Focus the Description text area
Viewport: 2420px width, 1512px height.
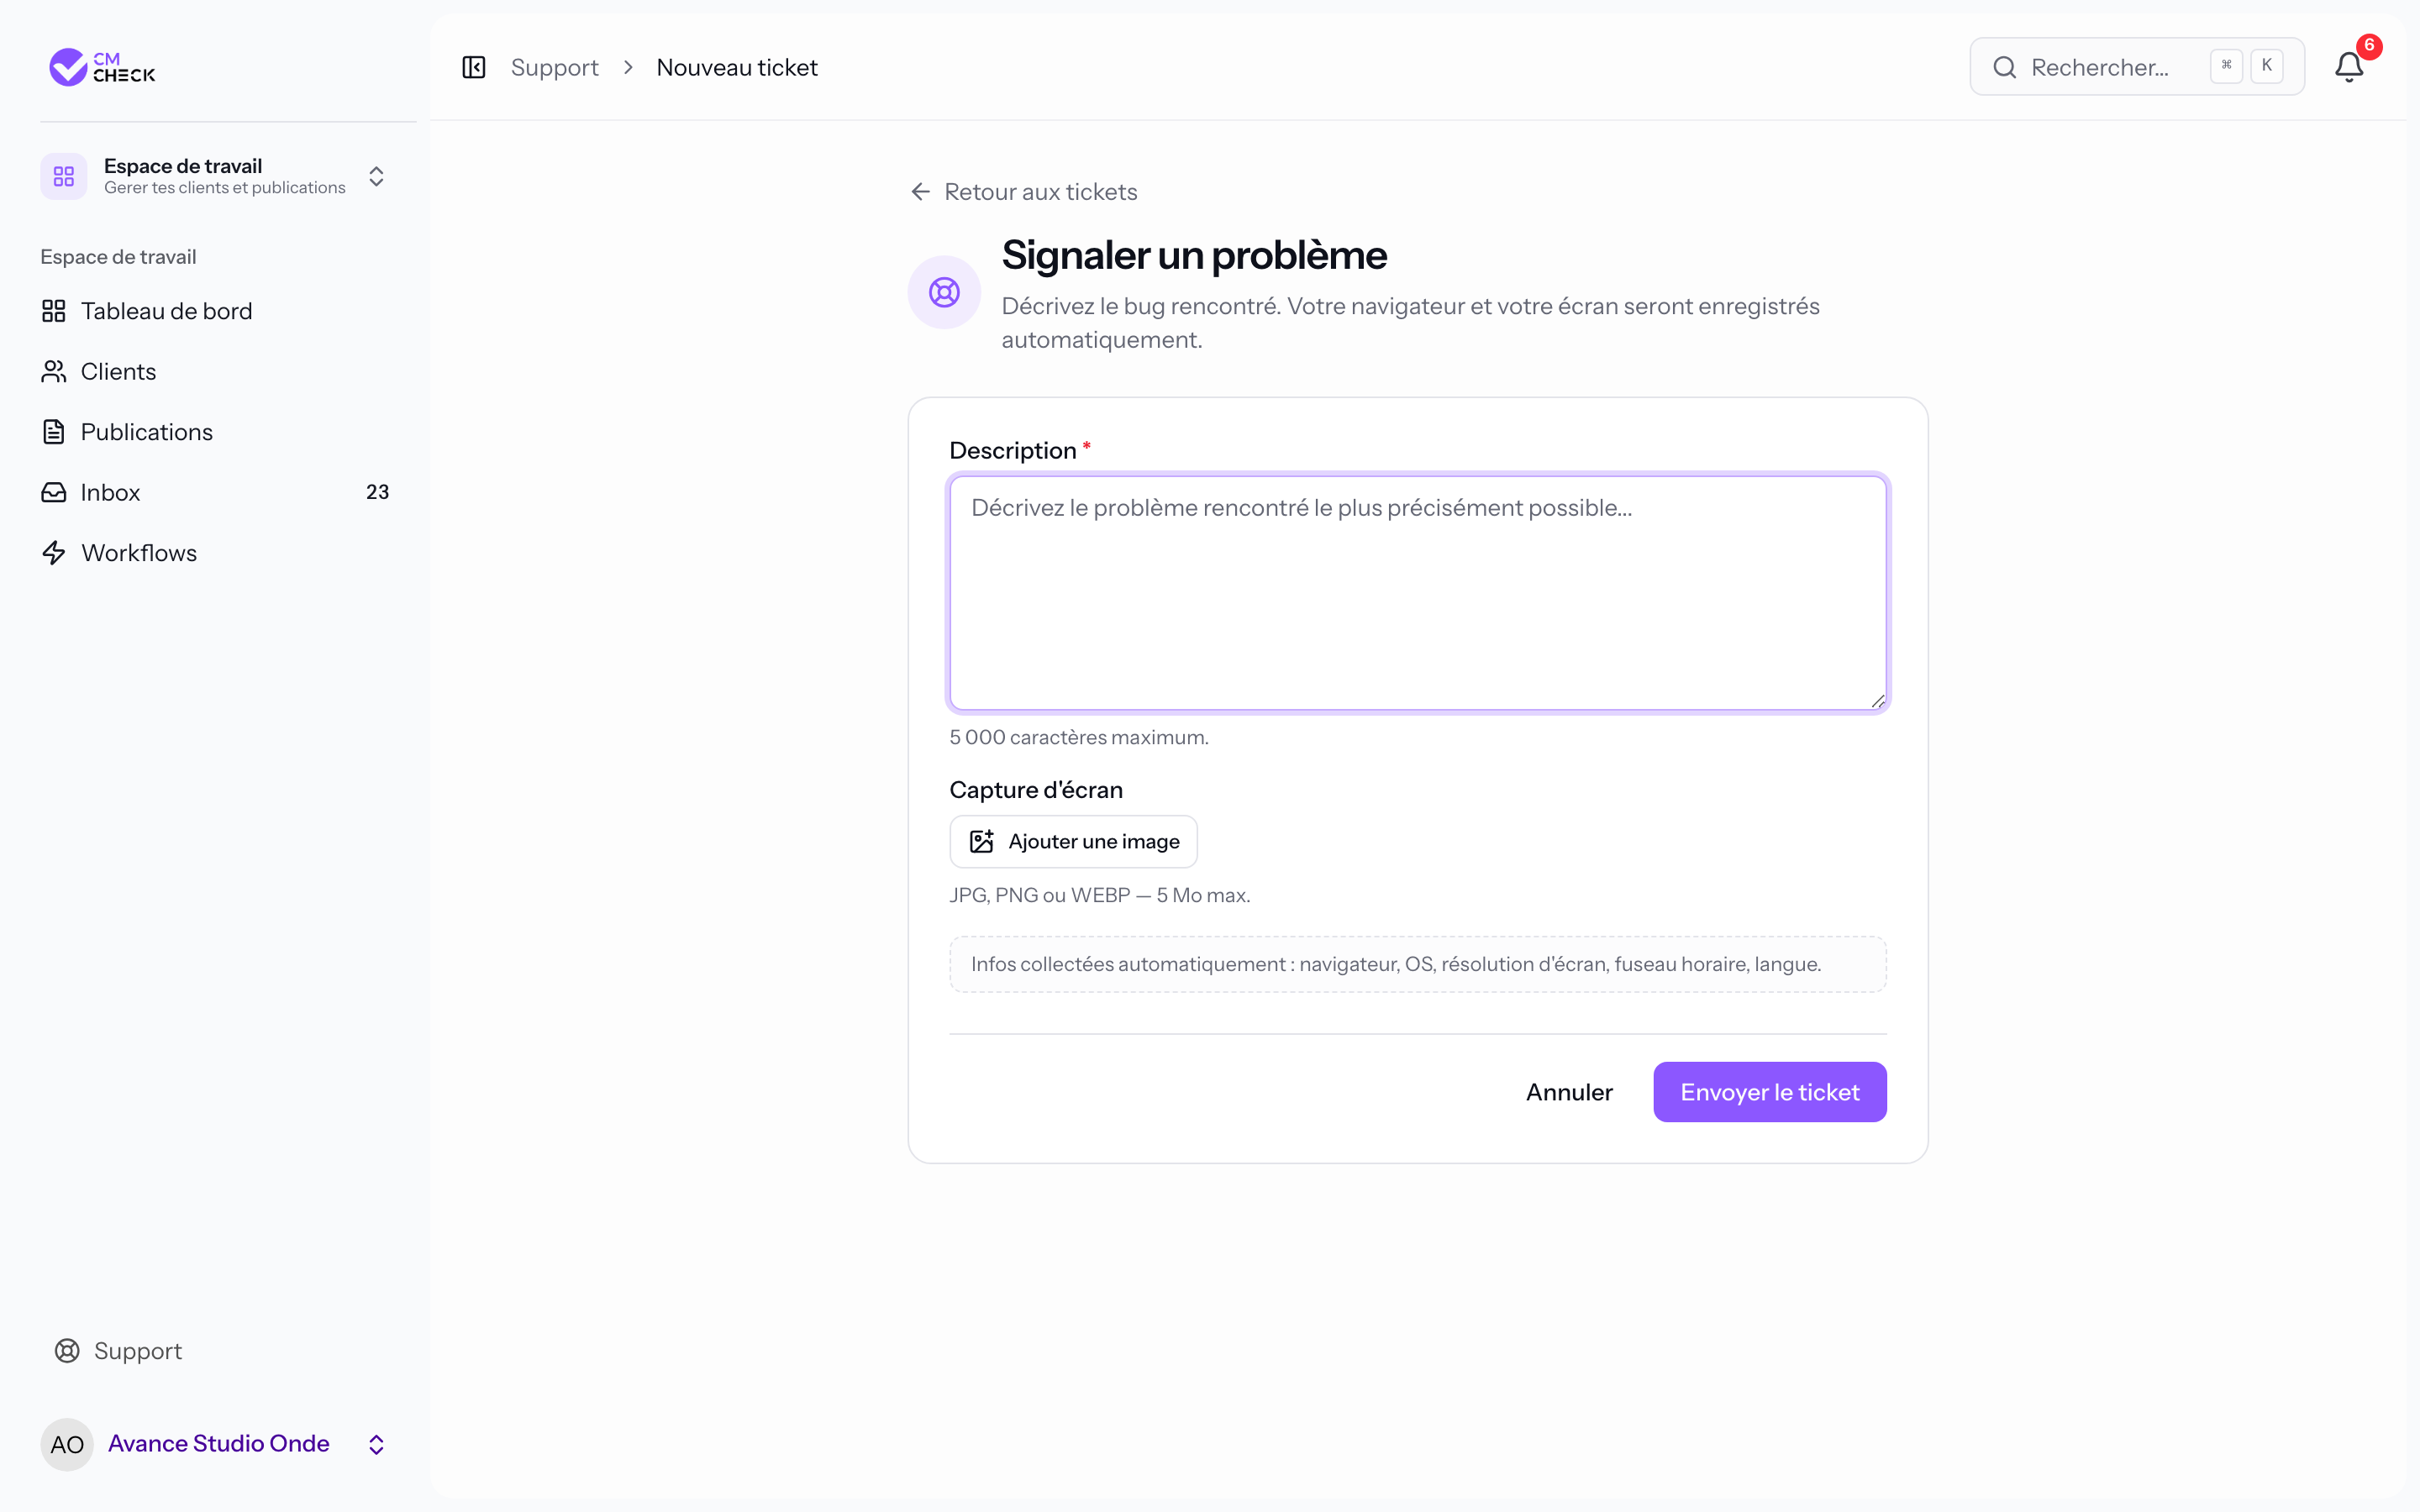click(1418, 593)
